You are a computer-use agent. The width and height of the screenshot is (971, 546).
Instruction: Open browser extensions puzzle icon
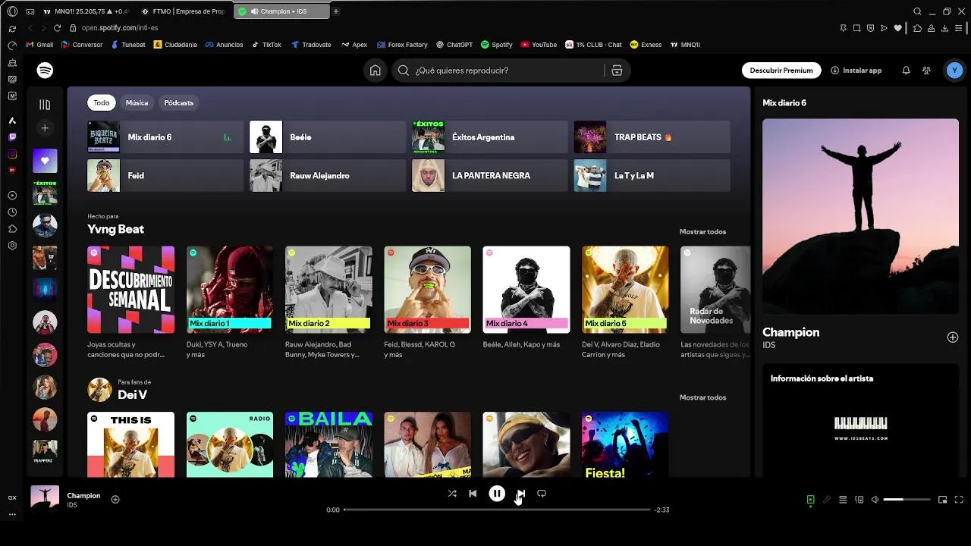[917, 28]
